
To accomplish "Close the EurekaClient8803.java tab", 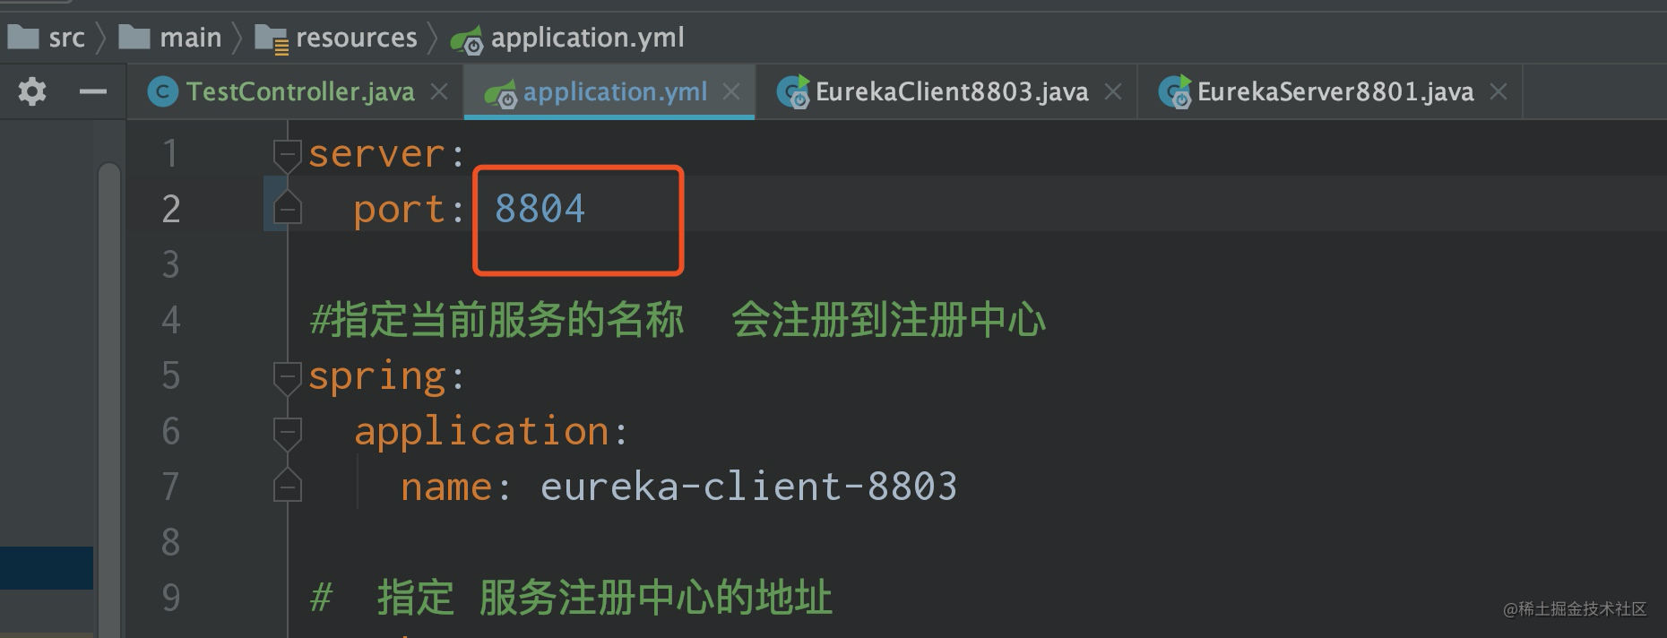I will (x=1113, y=91).
